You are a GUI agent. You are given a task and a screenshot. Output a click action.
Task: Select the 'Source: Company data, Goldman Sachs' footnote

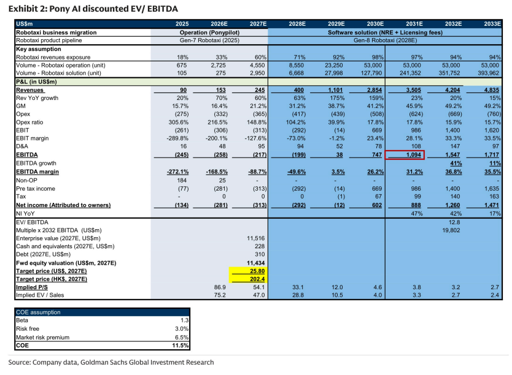click(x=111, y=362)
